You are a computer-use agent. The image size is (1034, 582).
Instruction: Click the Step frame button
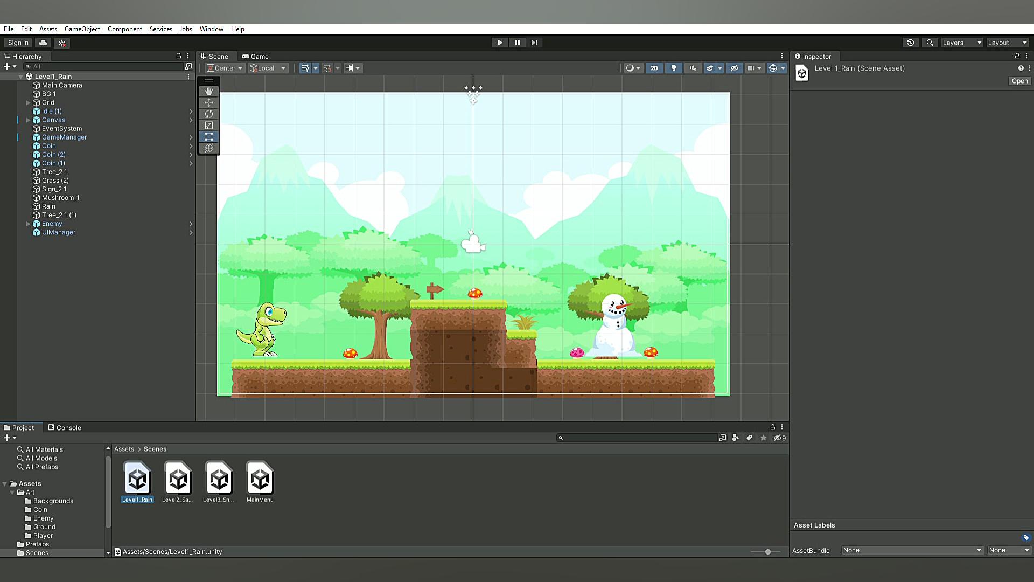click(534, 43)
